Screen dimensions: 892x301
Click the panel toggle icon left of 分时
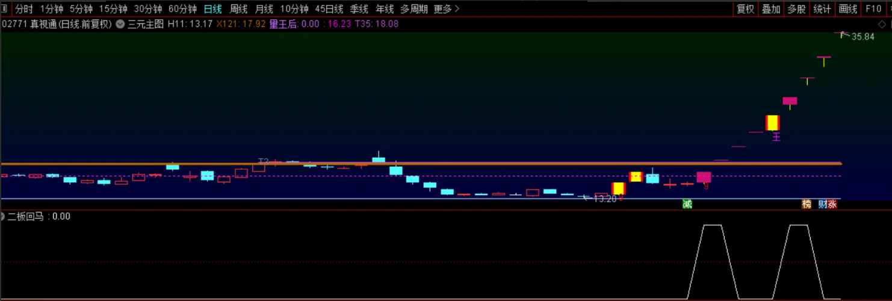(6, 9)
